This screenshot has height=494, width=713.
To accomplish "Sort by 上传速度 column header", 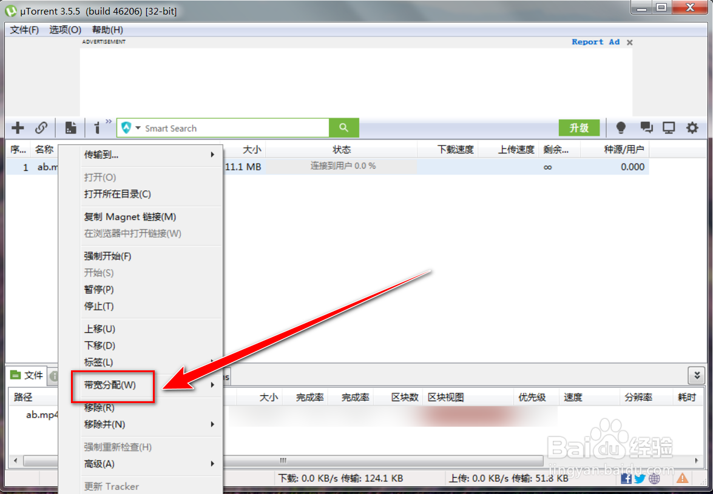I will click(x=509, y=150).
